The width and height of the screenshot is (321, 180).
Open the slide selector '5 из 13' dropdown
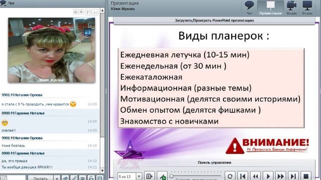[139, 176]
